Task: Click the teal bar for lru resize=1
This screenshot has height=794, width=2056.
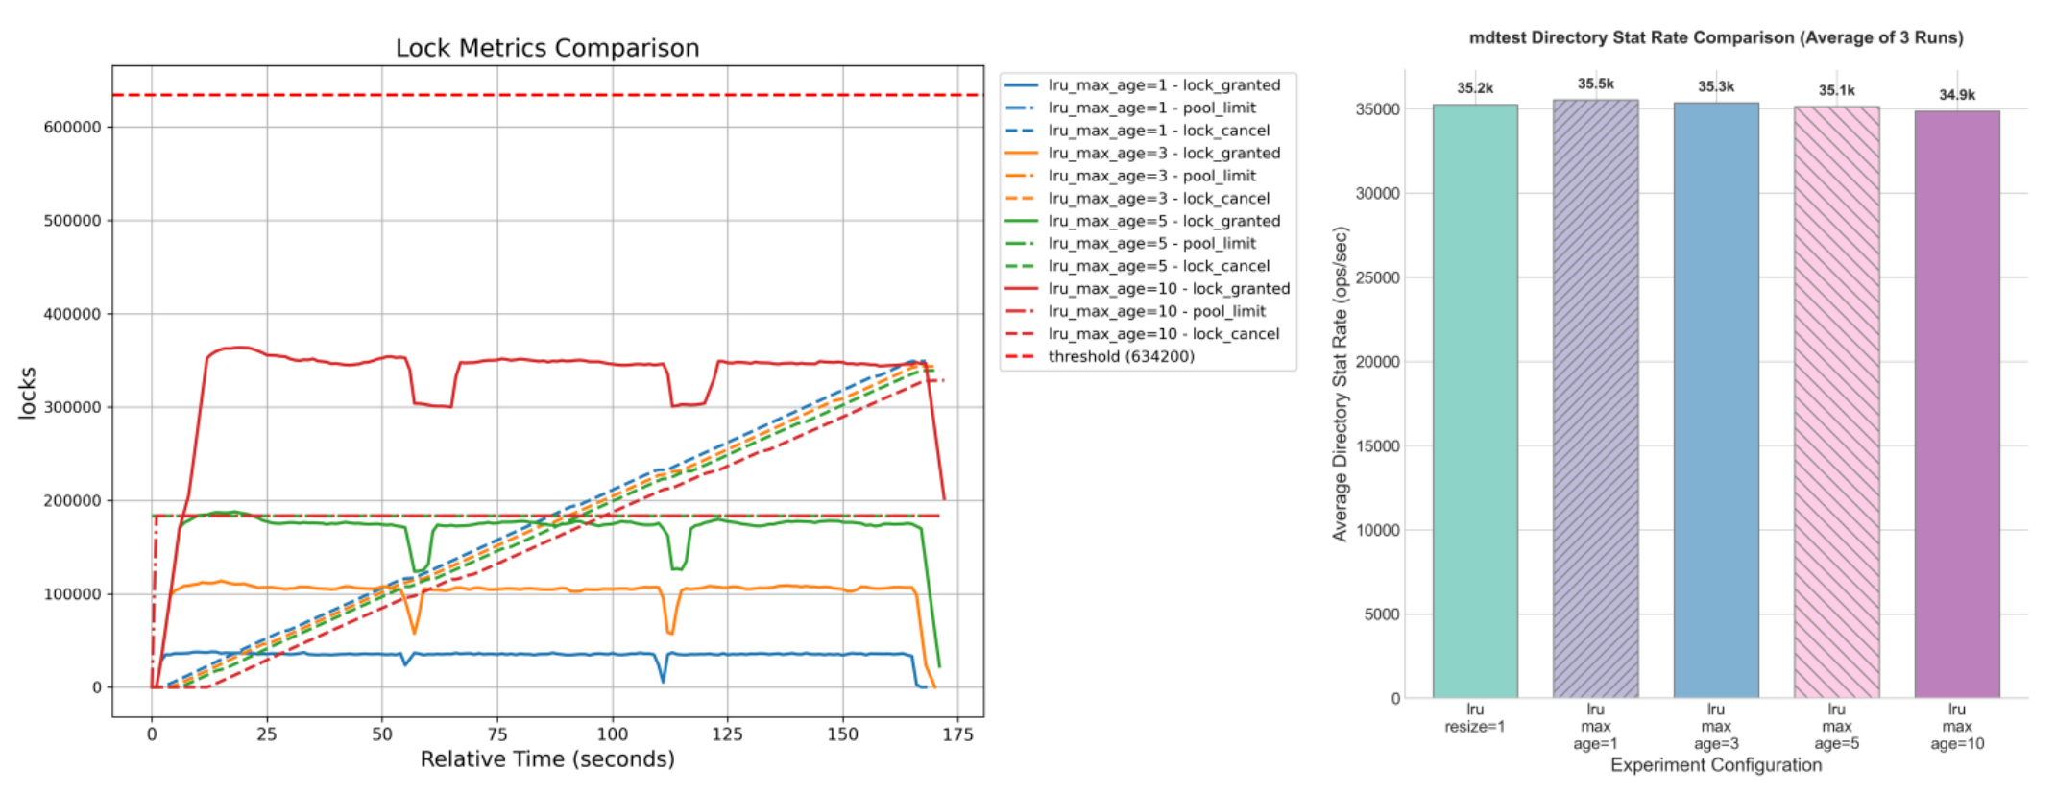Action: coord(1474,403)
